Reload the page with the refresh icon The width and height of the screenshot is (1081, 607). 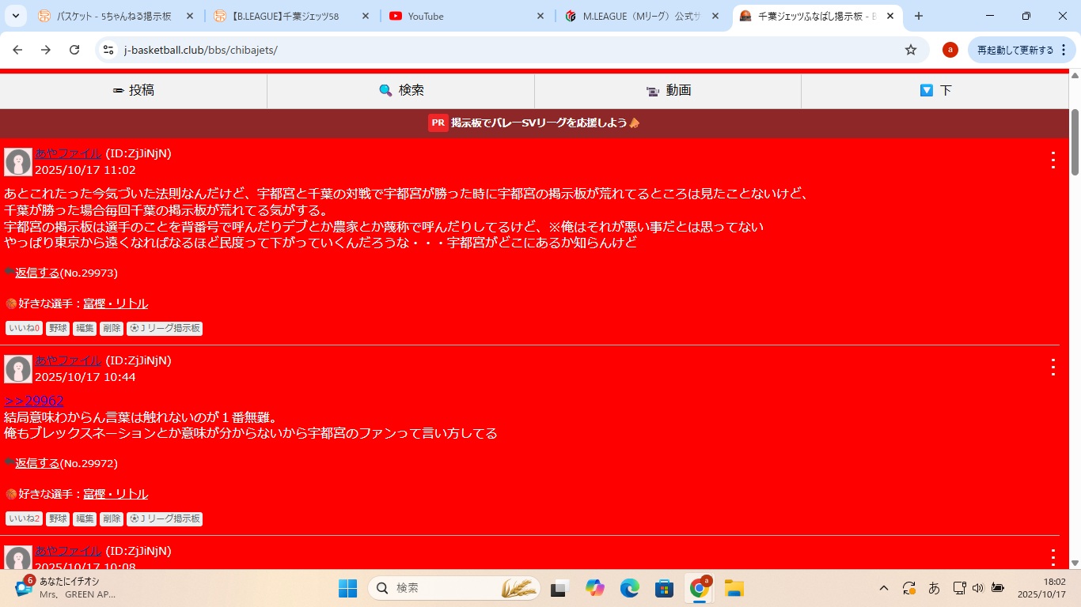(74, 50)
